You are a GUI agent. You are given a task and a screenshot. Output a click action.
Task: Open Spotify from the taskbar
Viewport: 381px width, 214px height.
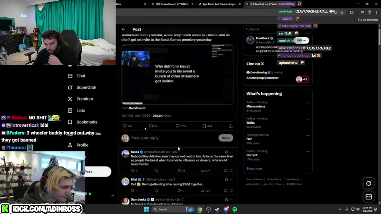click(235, 209)
